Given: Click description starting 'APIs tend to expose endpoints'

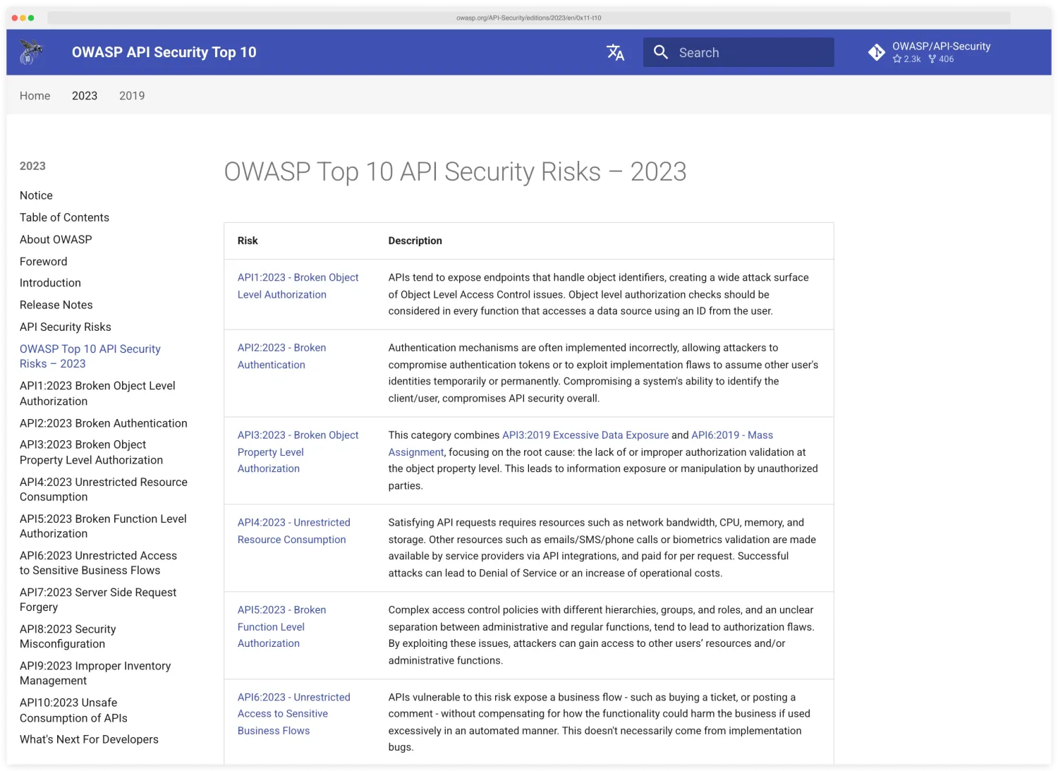Looking at the screenshot, I should tap(599, 294).
